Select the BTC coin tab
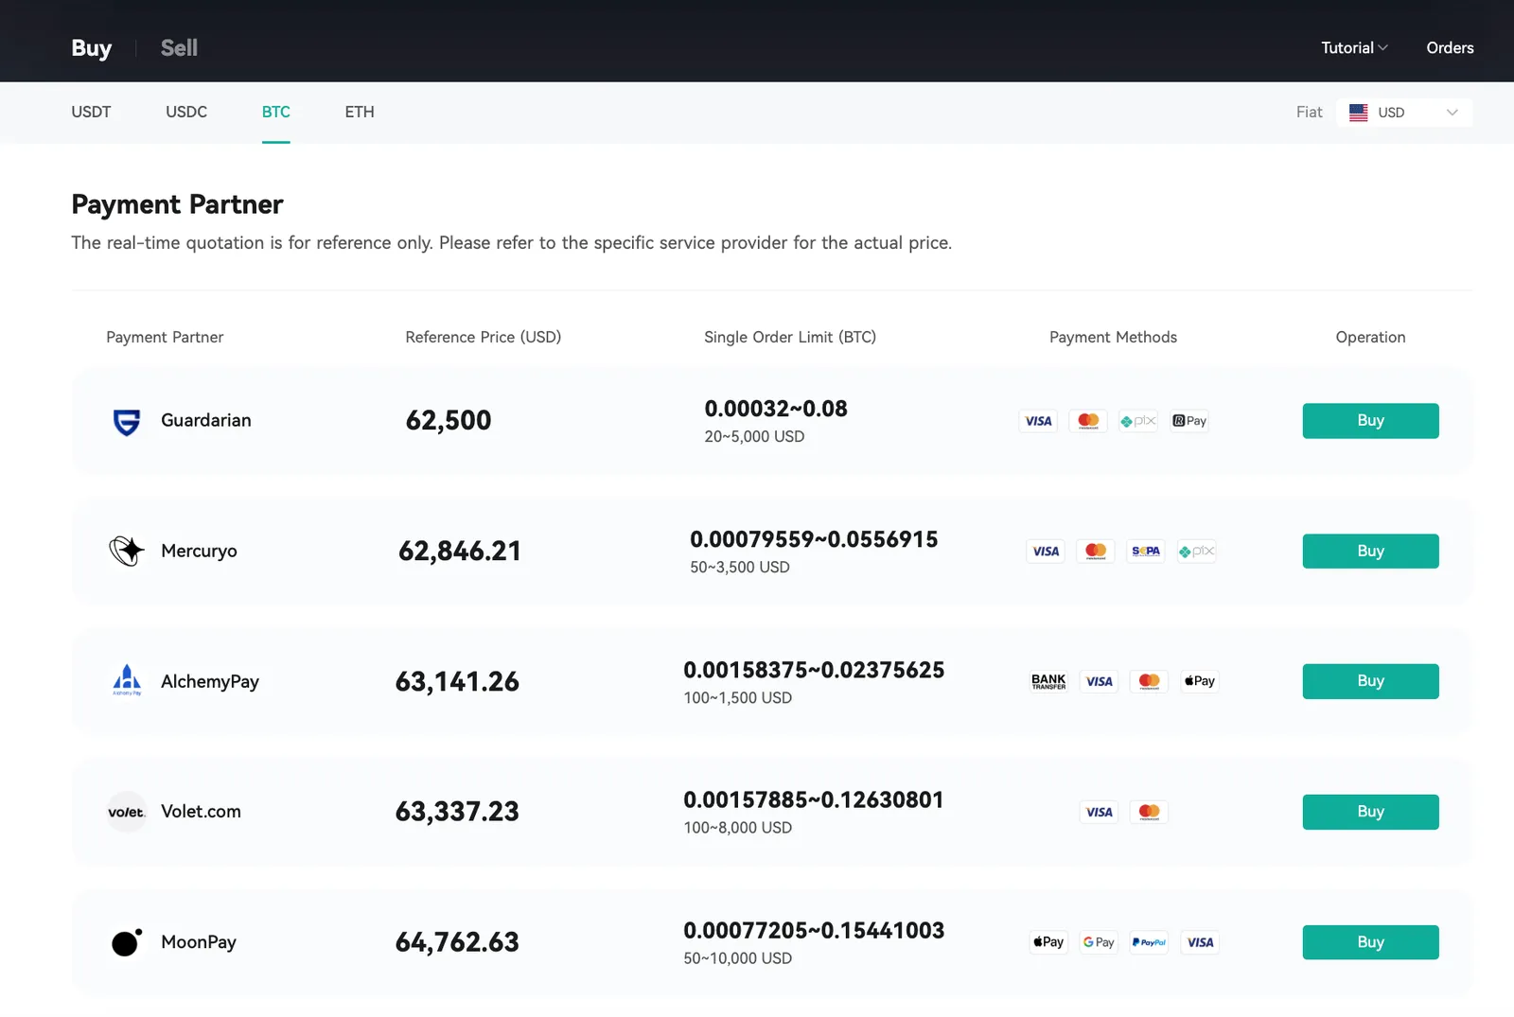The width and height of the screenshot is (1514, 1017). click(x=276, y=112)
